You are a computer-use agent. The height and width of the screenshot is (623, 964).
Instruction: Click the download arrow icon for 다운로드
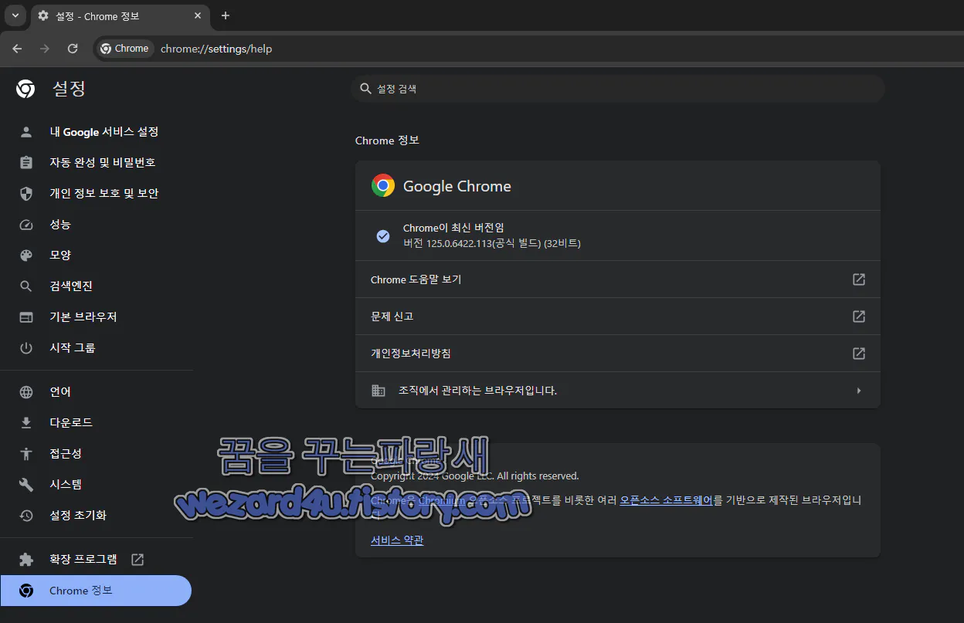pos(26,423)
